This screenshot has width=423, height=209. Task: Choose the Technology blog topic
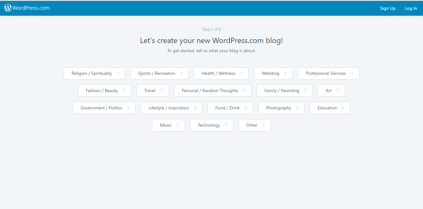pyautogui.click(x=212, y=125)
